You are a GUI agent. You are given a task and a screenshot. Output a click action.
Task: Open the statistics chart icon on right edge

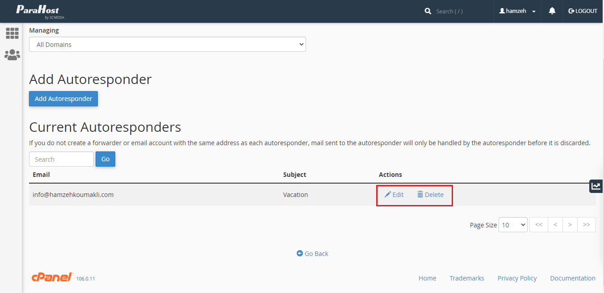[596, 186]
